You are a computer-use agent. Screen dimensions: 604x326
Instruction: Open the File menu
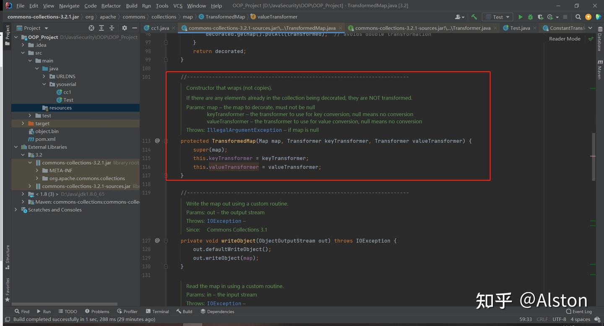pos(20,6)
